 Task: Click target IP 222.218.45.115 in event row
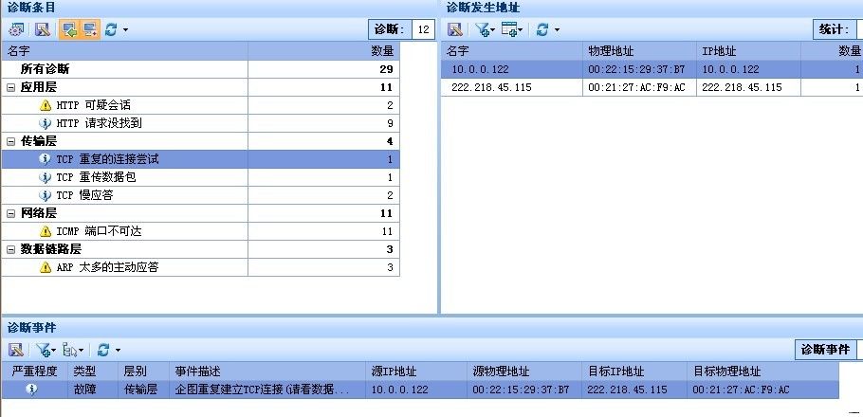[x=627, y=390]
